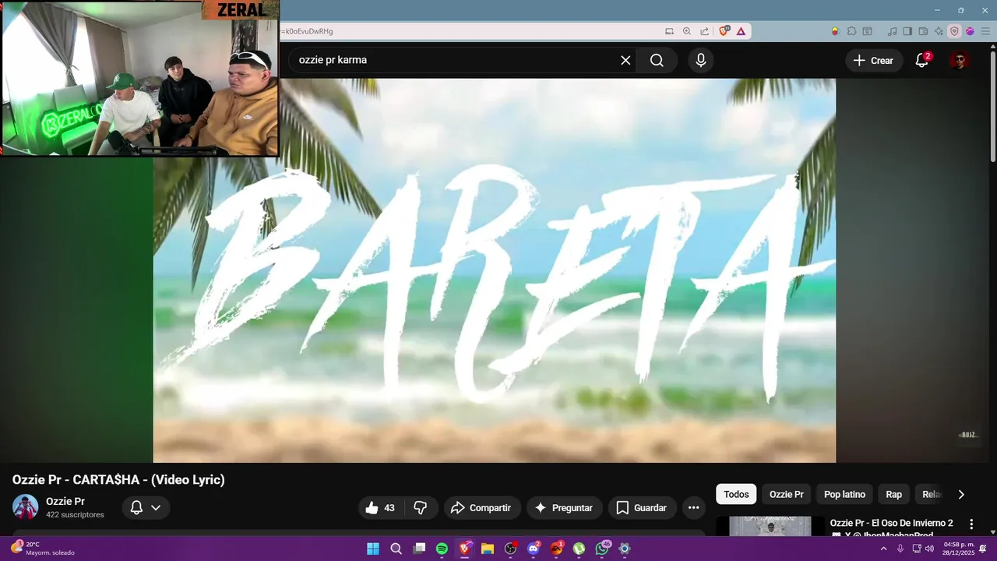Open Brave Leo AI sparkle icon
Image resolution: width=997 pixels, height=561 pixels.
coord(939,31)
